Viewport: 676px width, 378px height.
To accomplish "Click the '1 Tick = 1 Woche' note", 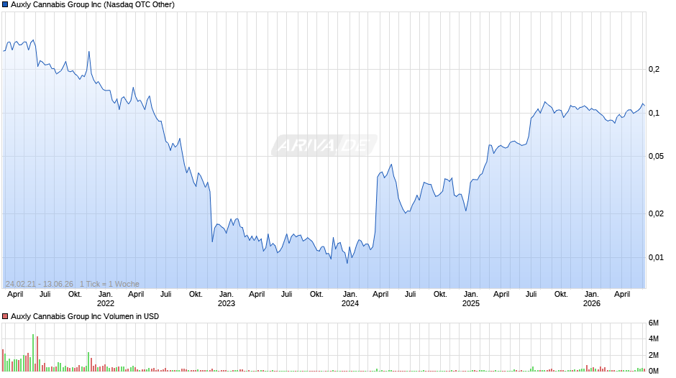I will coord(109,284).
